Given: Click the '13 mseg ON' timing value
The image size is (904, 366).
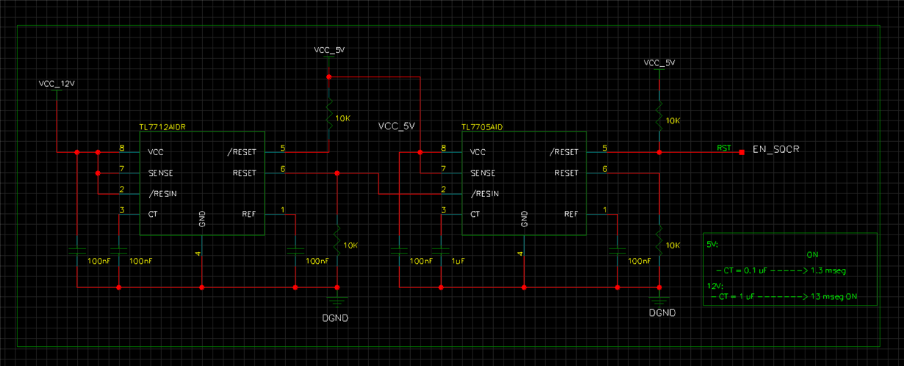Looking at the screenshot, I should point(834,298).
